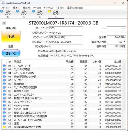Screen dimensions: 128x131
Task: Click the ファームウェア field showing EV03
Action: pyautogui.click(x=66, y=28)
